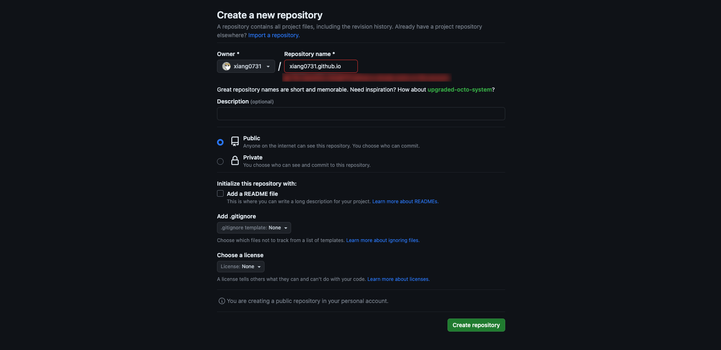Image resolution: width=721 pixels, height=350 pixels.
Task: Click the Add a README file label
Action: [x=252, y=194]
